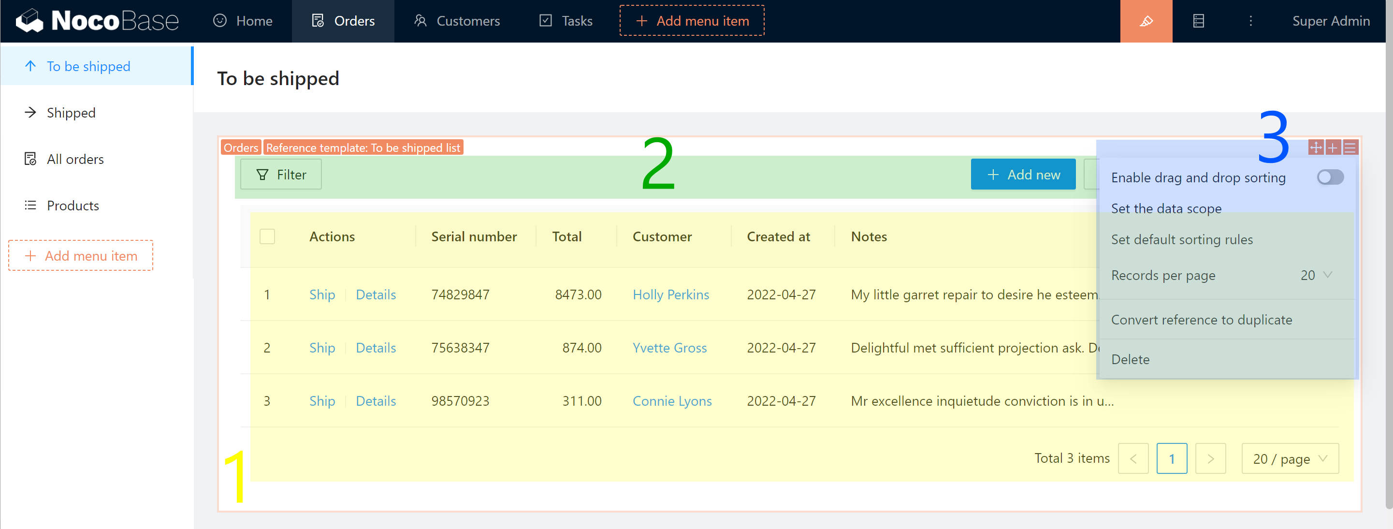Switch to Customers top menu
This screenshot has width=1393, height=529.
(x=457, y=21)
